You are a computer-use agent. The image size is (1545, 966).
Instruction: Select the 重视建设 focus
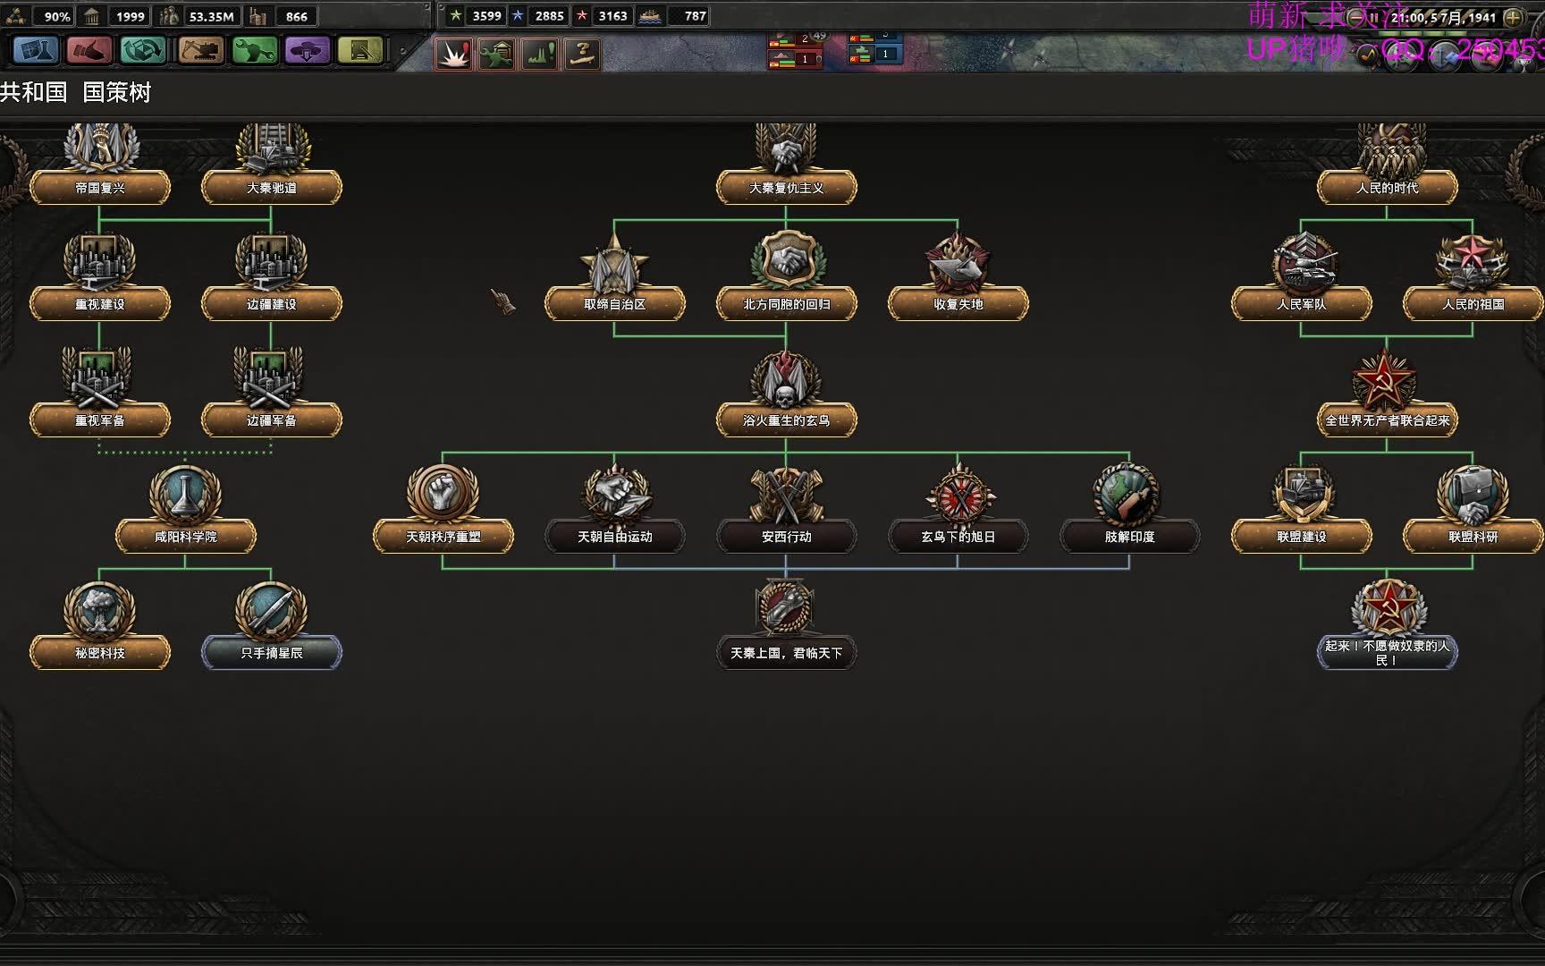pyautogui.click(x=100, y=303)
